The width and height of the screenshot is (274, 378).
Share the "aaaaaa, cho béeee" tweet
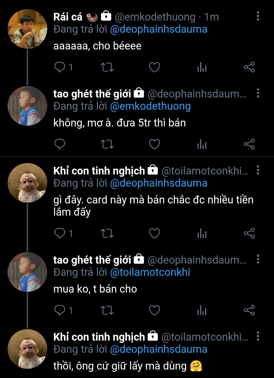249,67
